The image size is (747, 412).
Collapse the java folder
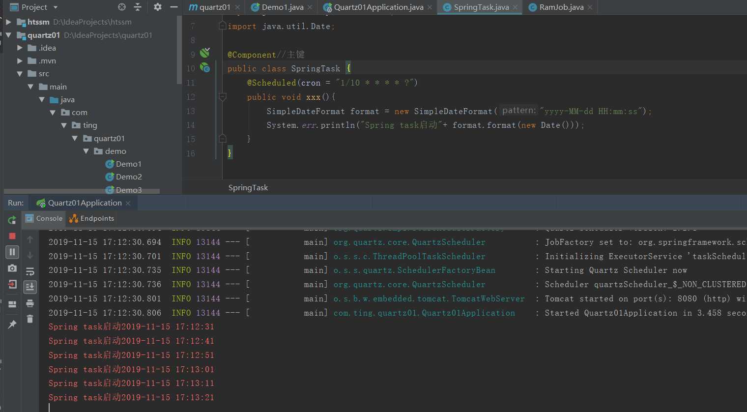42,100
